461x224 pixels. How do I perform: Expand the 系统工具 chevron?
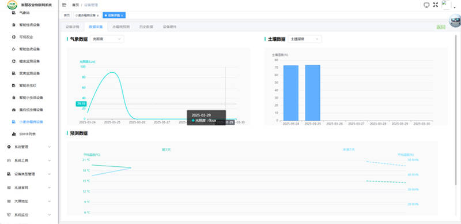[x=49, y=160]
